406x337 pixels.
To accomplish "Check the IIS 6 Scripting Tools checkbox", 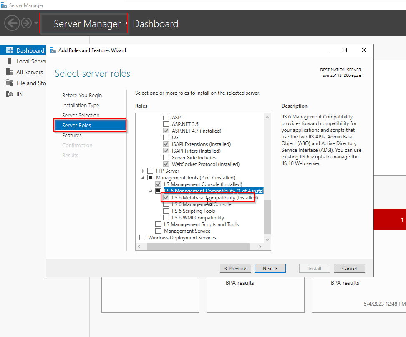I will (x=166, y=211).
